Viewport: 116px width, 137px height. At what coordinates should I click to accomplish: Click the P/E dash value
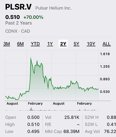(78, 124)
